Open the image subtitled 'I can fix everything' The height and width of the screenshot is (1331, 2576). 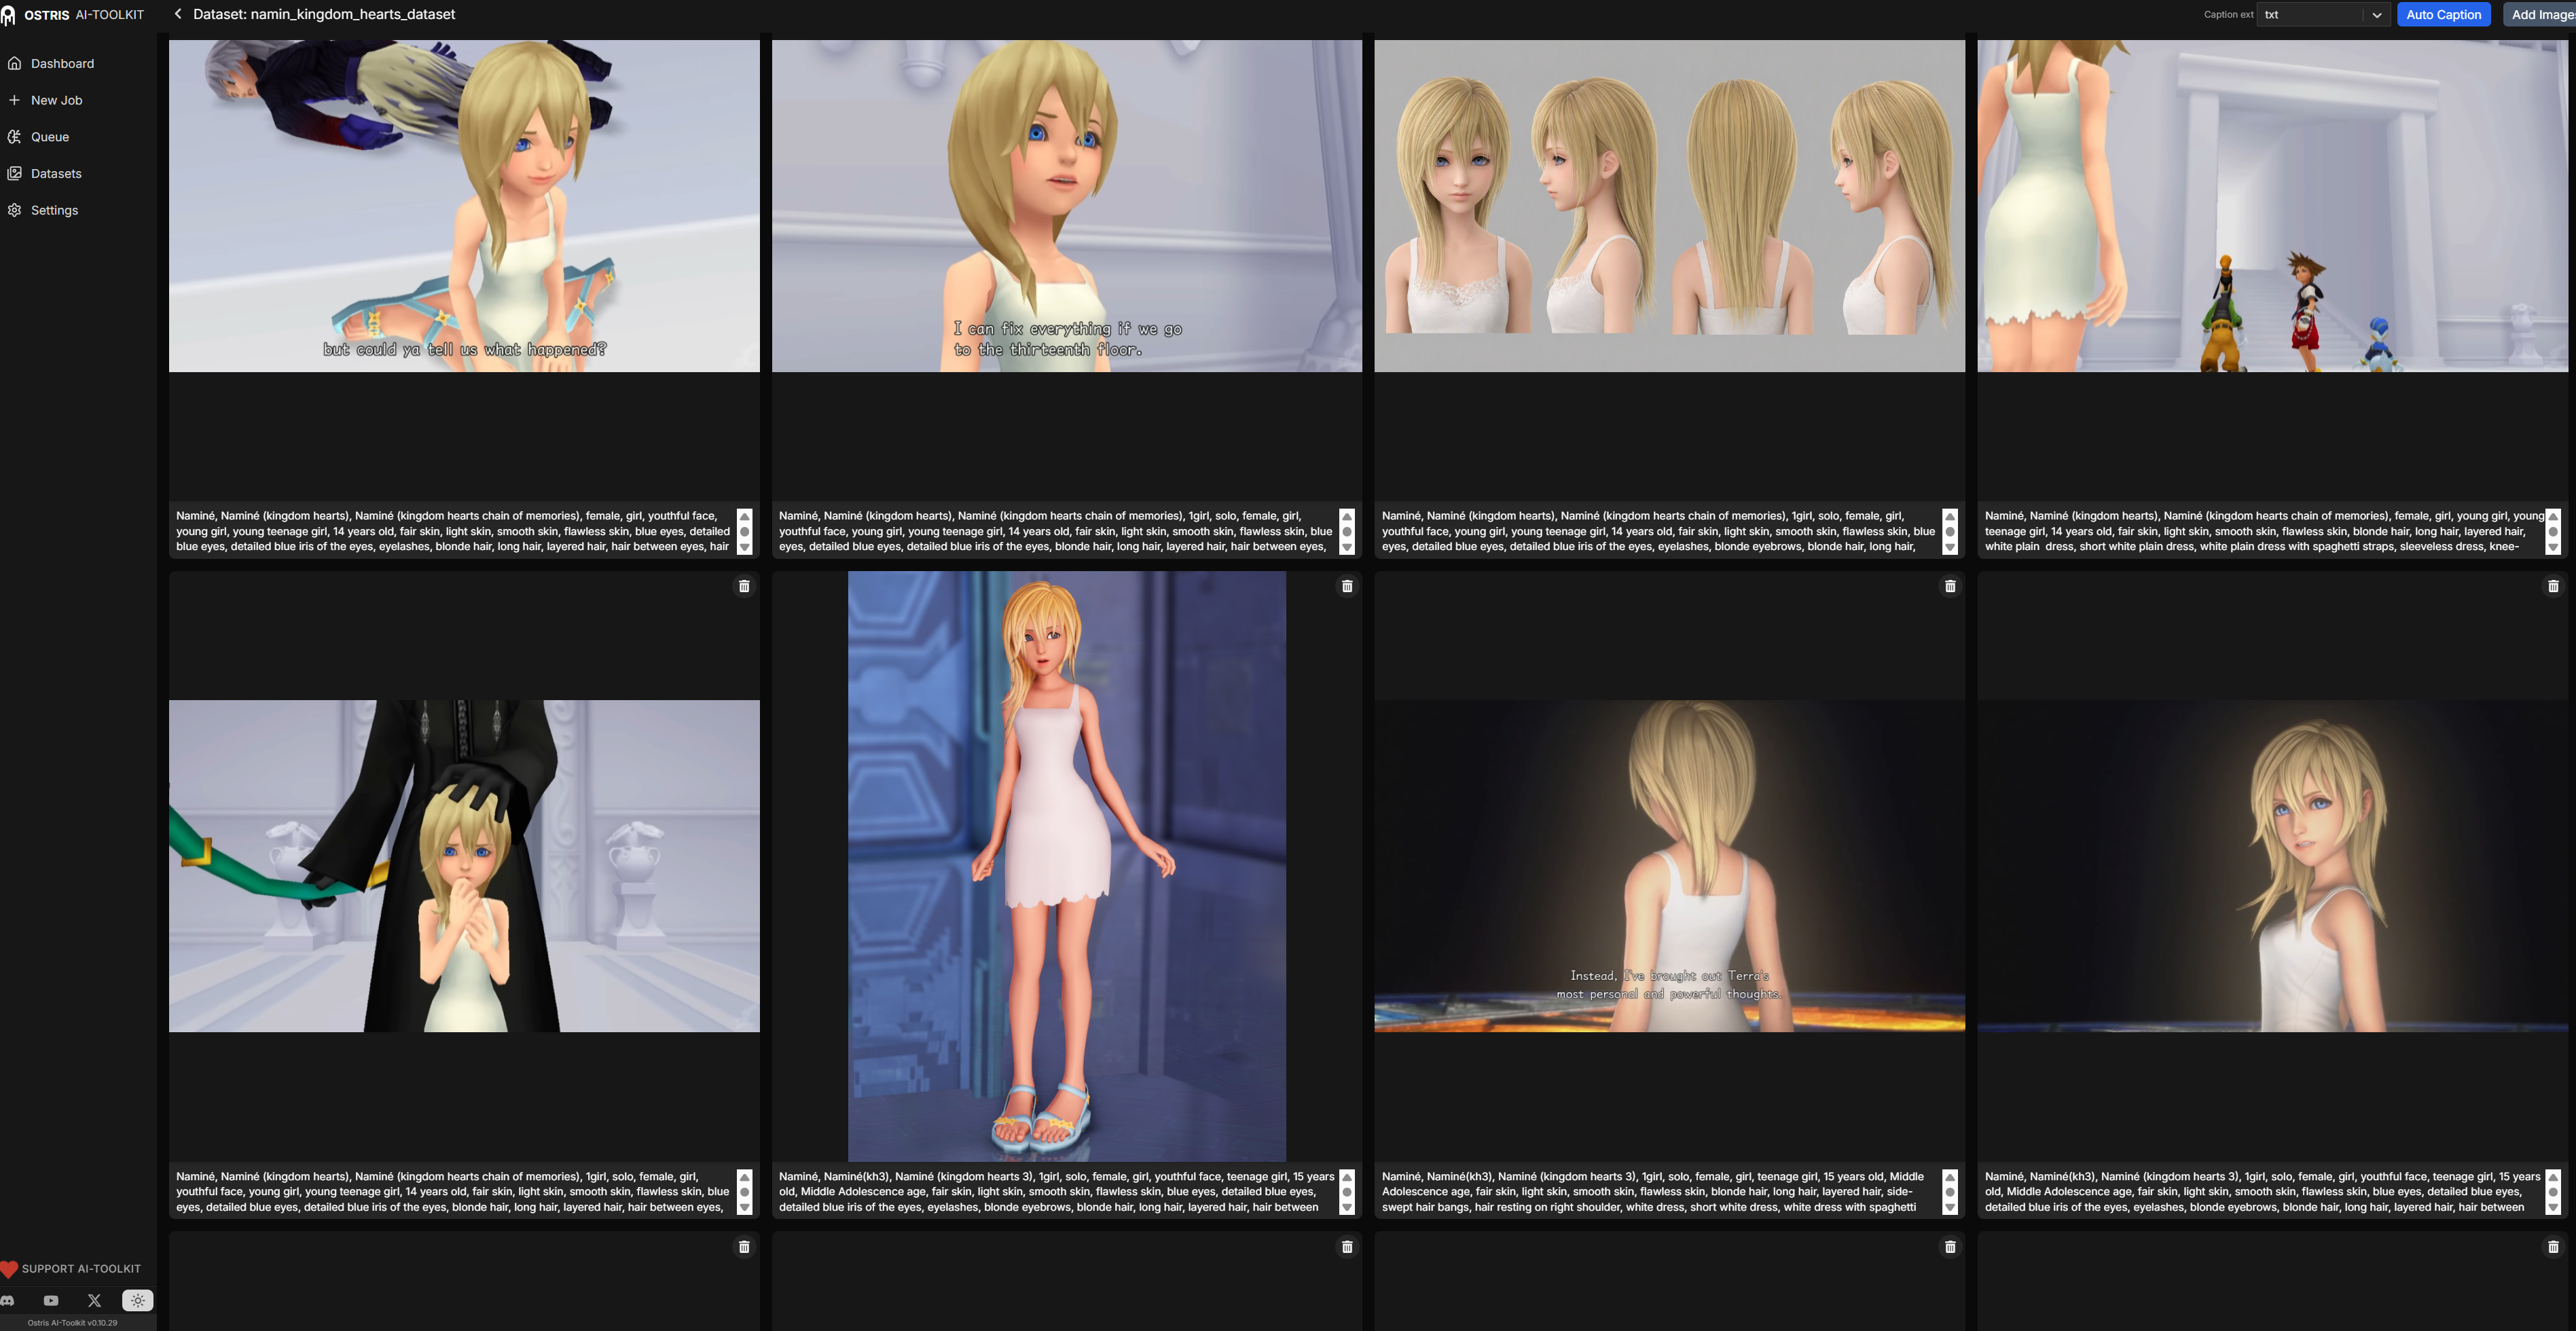click(x=1067, y=206)
